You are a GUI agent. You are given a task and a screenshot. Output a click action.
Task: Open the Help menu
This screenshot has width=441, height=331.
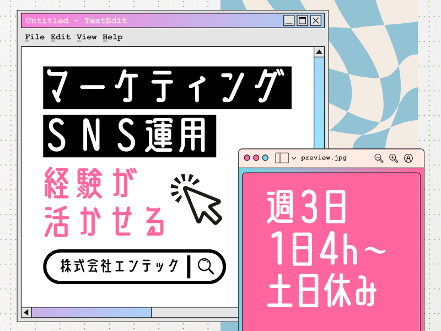tap(112, 37)
